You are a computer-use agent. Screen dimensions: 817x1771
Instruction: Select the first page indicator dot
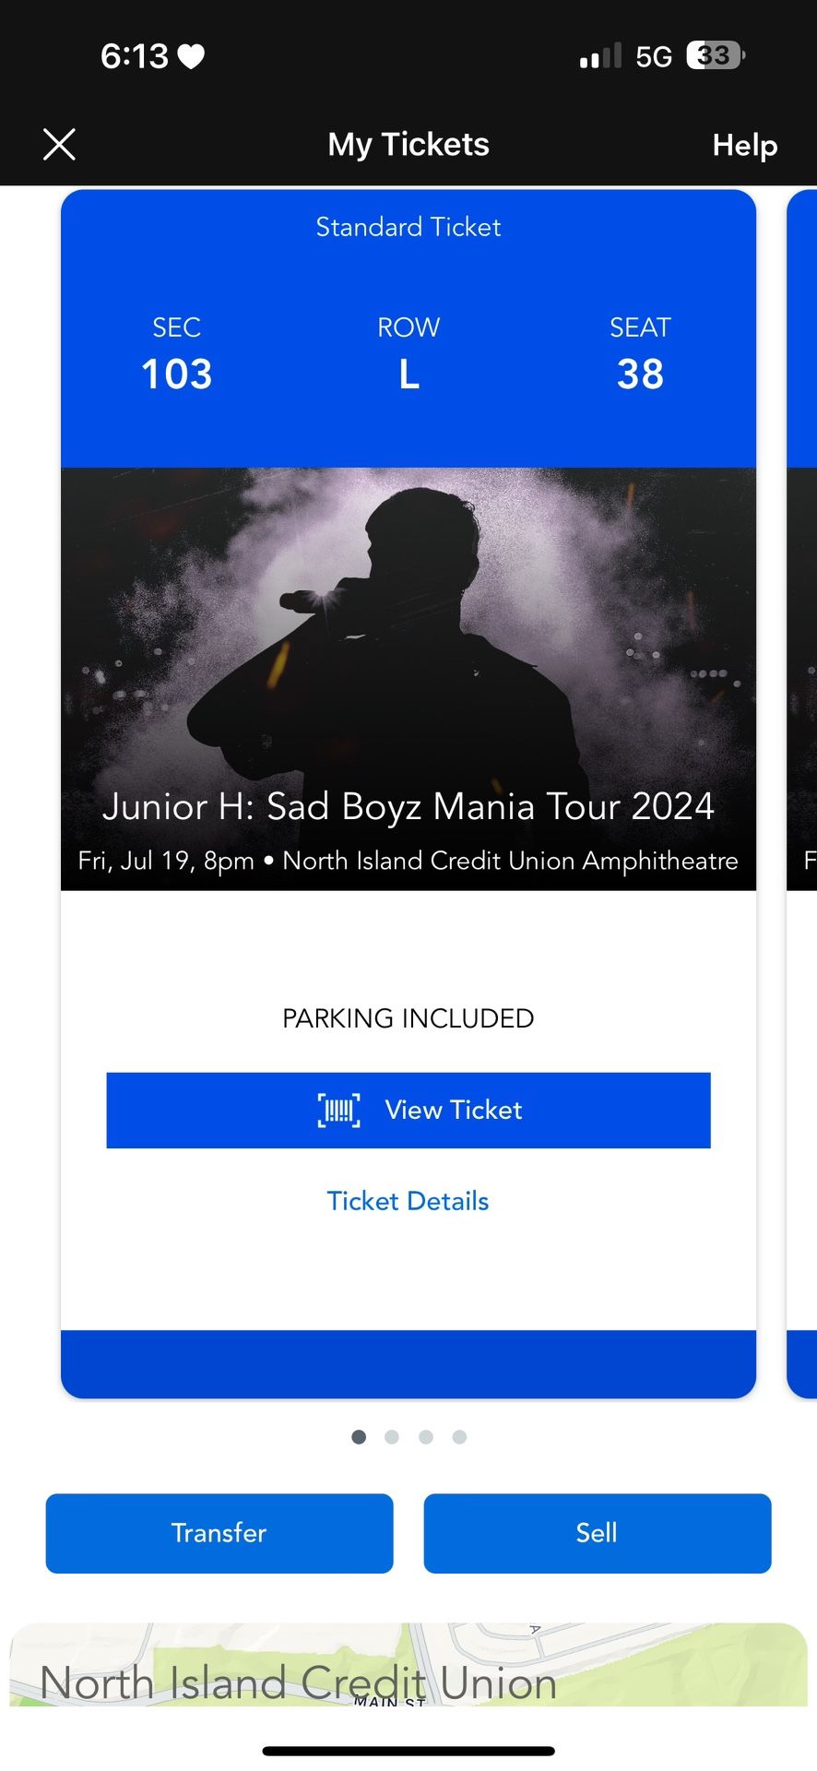359,1436
